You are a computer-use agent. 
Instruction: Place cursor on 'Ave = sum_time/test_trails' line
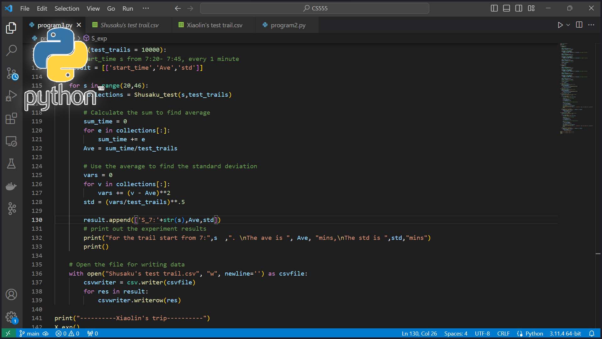click(130, 148)
